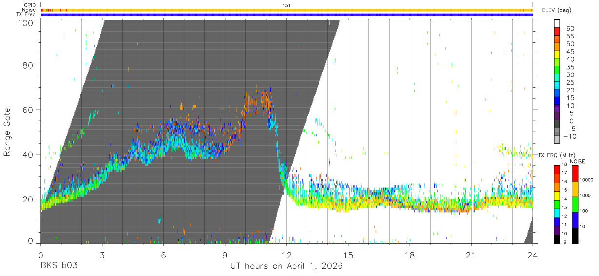Click the '3' tick on the UT hours axis

(102, 255)
